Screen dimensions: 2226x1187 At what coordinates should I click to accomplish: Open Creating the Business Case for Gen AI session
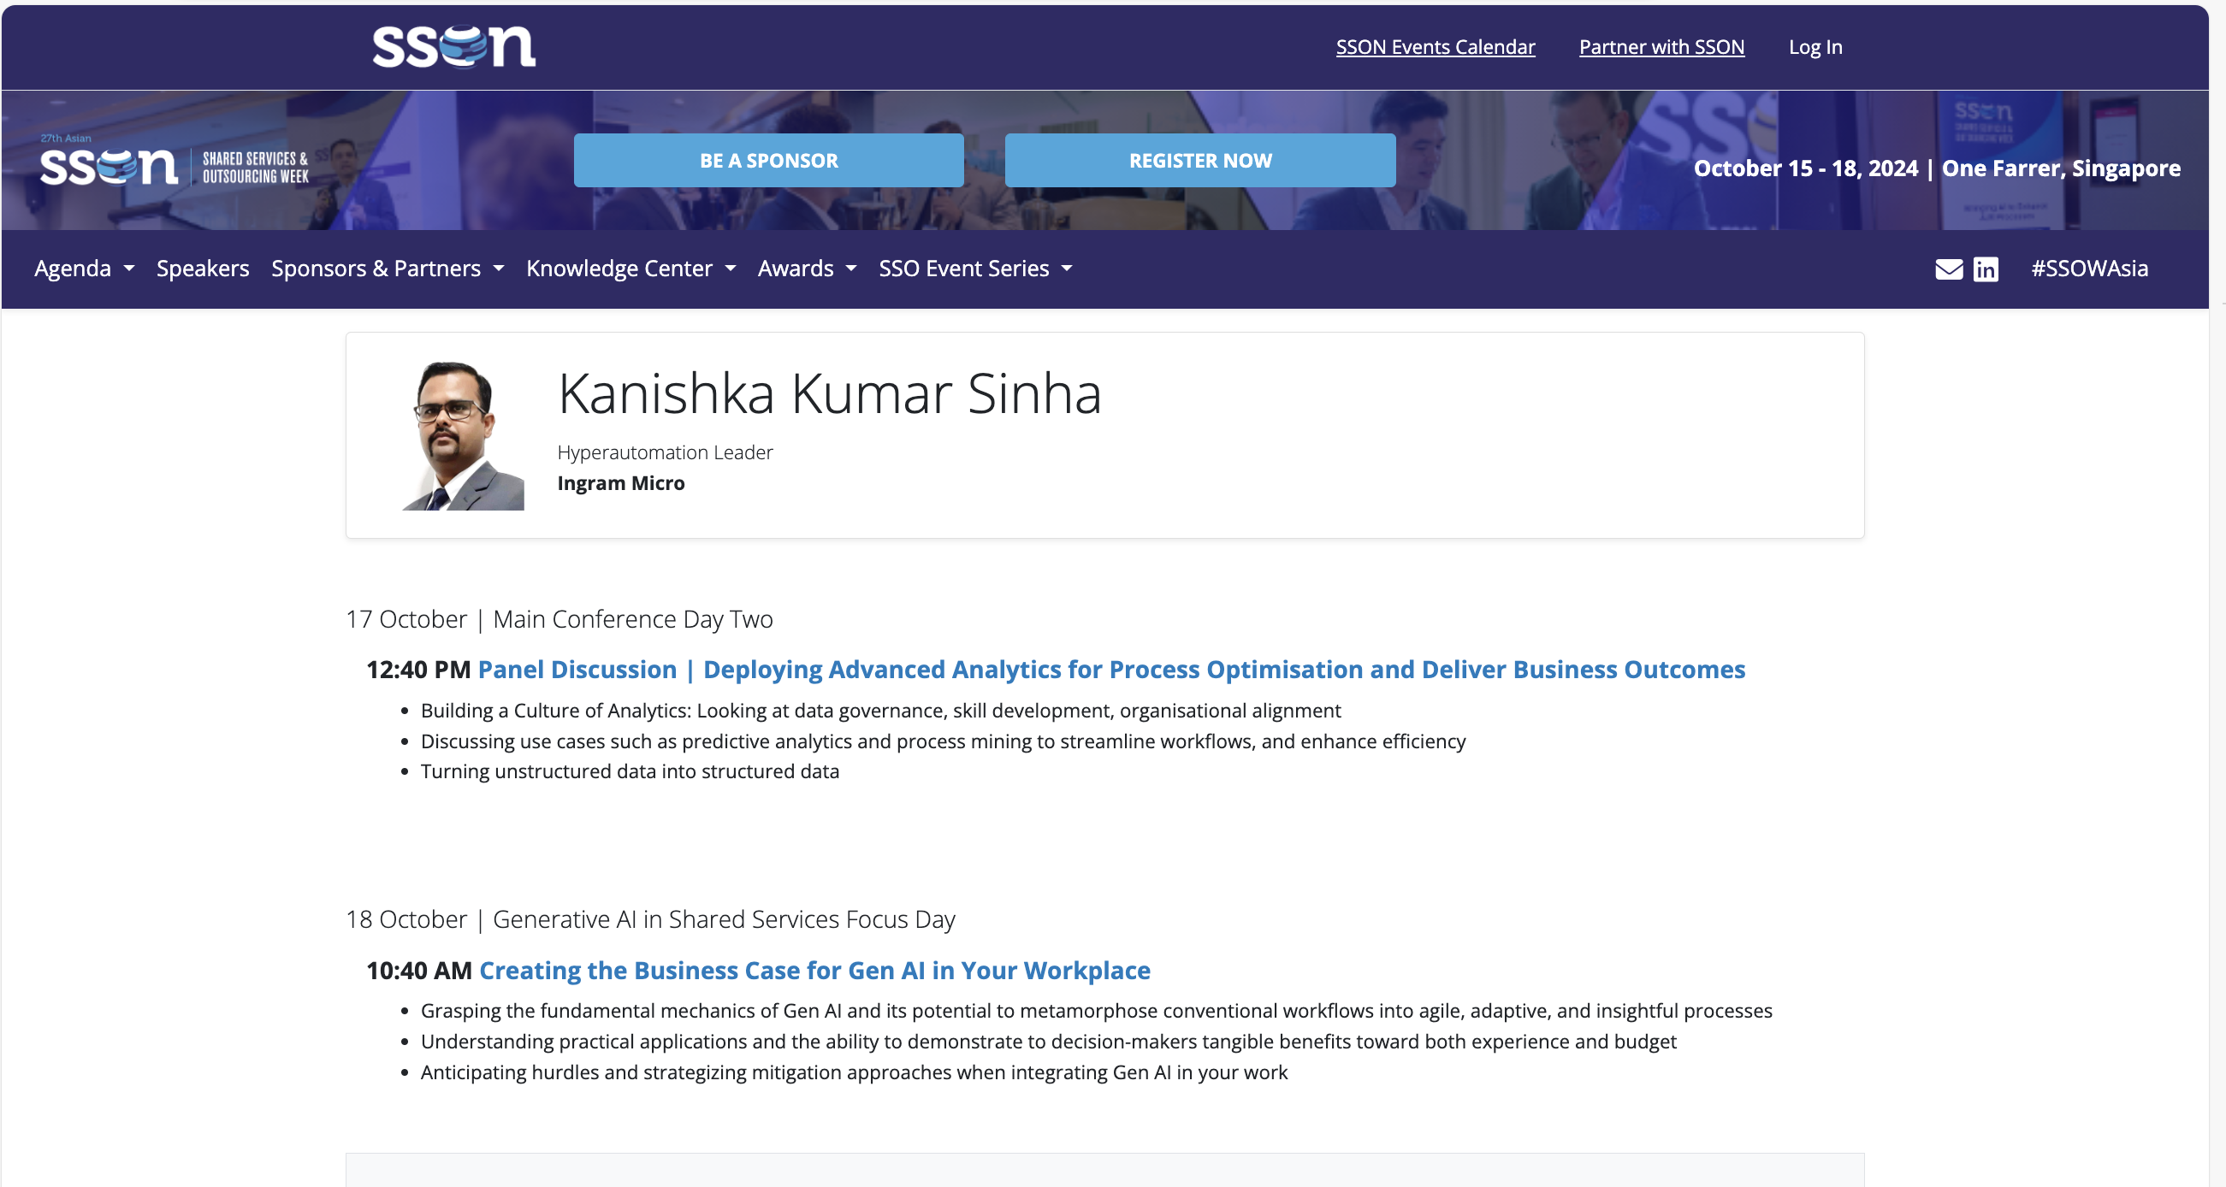click(x=815, y=970)
